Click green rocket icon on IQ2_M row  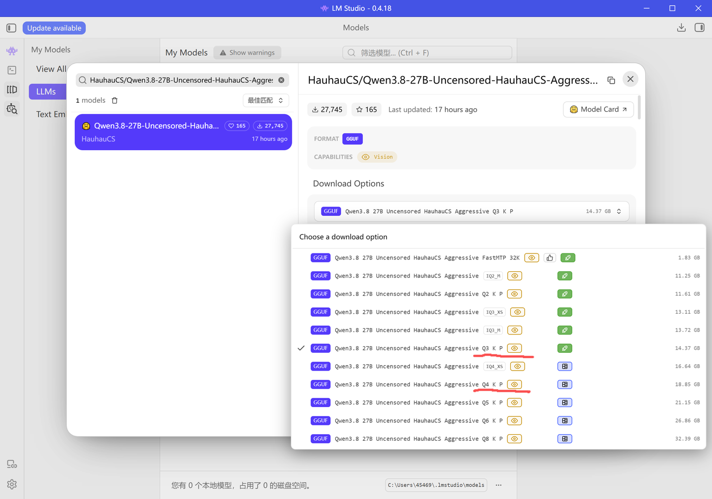[565, 276]
